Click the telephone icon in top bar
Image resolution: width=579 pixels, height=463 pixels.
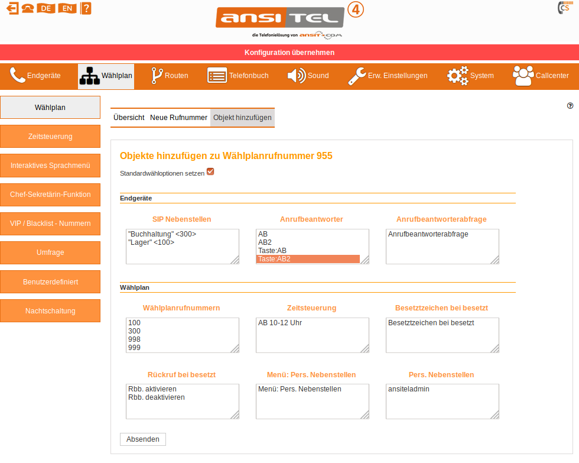pyautogui.click(x=28, y=8)
